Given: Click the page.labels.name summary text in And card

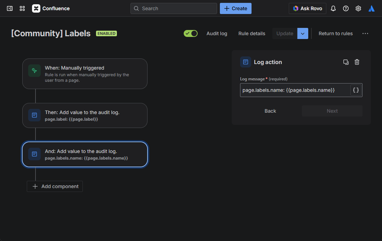Looking at the screenshot, I should coord(86,158).
